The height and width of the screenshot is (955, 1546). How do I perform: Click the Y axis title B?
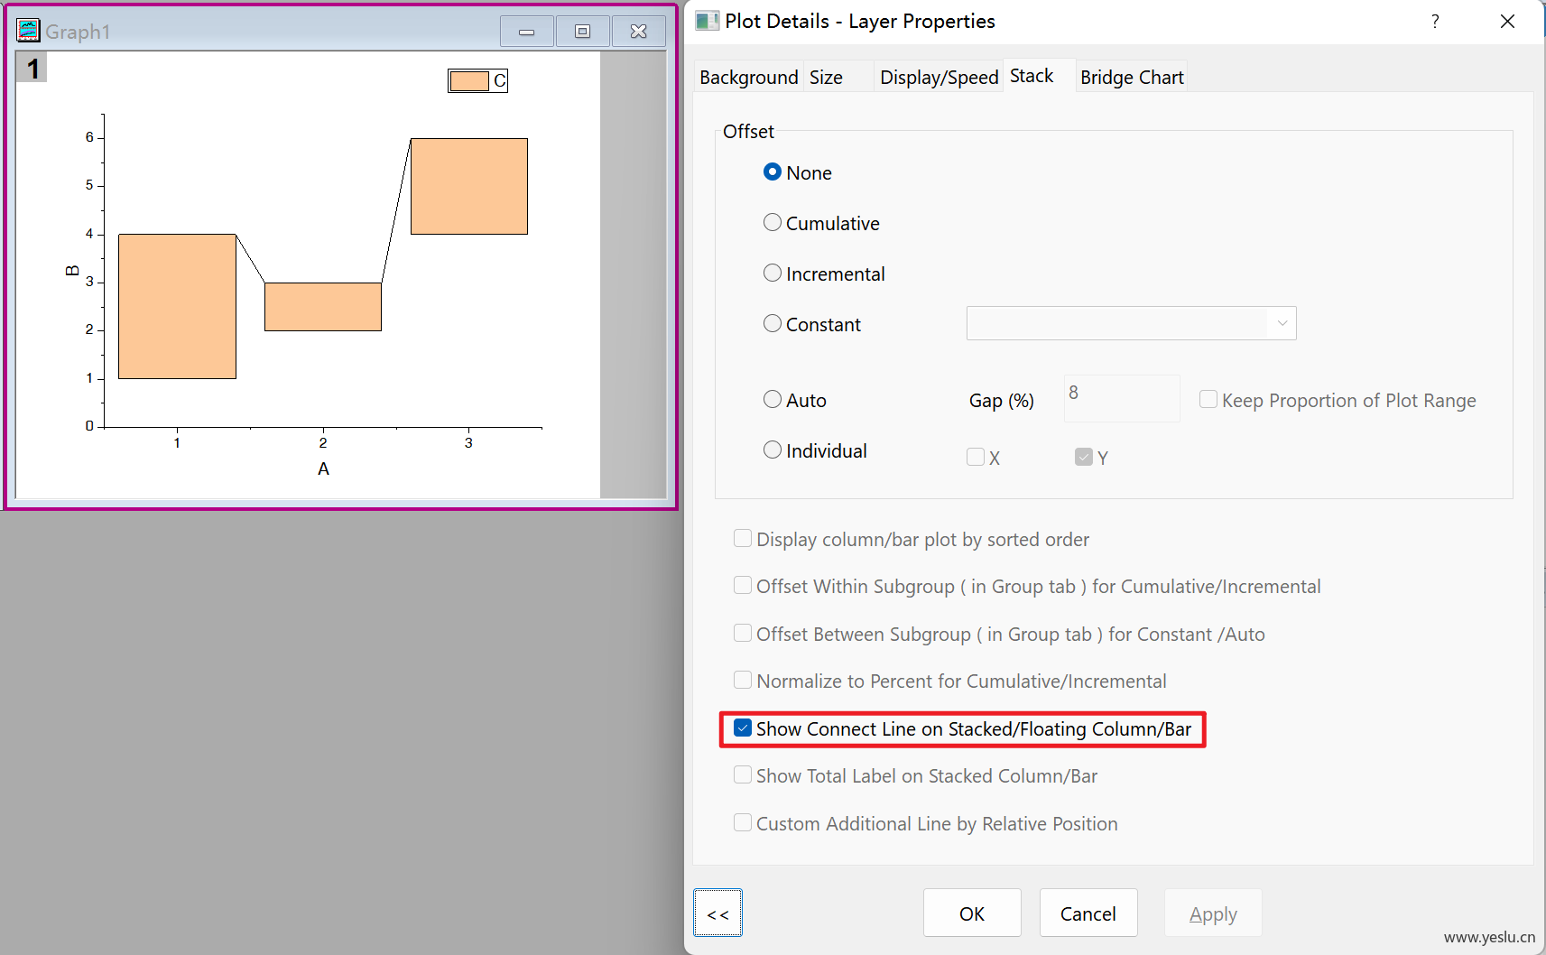(x=72, y=271)
